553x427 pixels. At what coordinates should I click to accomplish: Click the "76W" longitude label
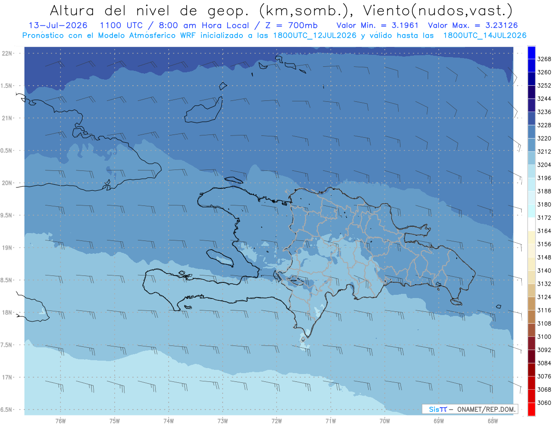pyautogui.click(x=60, y=421)
